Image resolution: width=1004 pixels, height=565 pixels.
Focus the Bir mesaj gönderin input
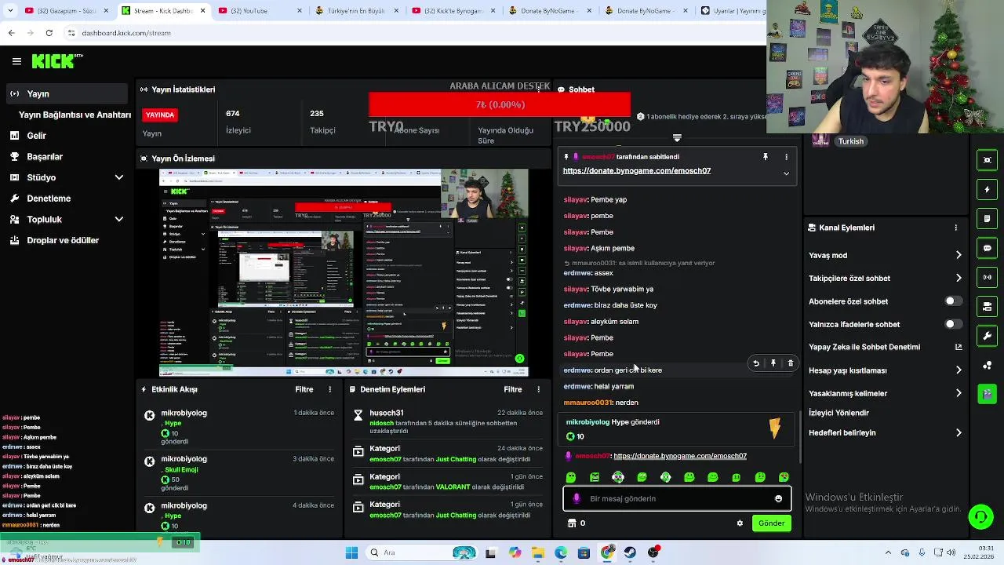tap(677, 498)
